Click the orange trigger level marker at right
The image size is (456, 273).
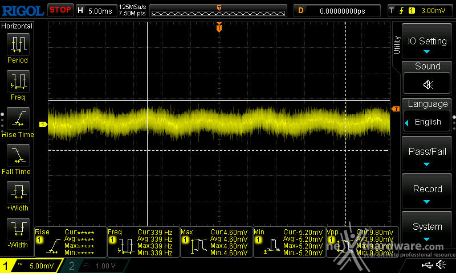coord(396,109)
